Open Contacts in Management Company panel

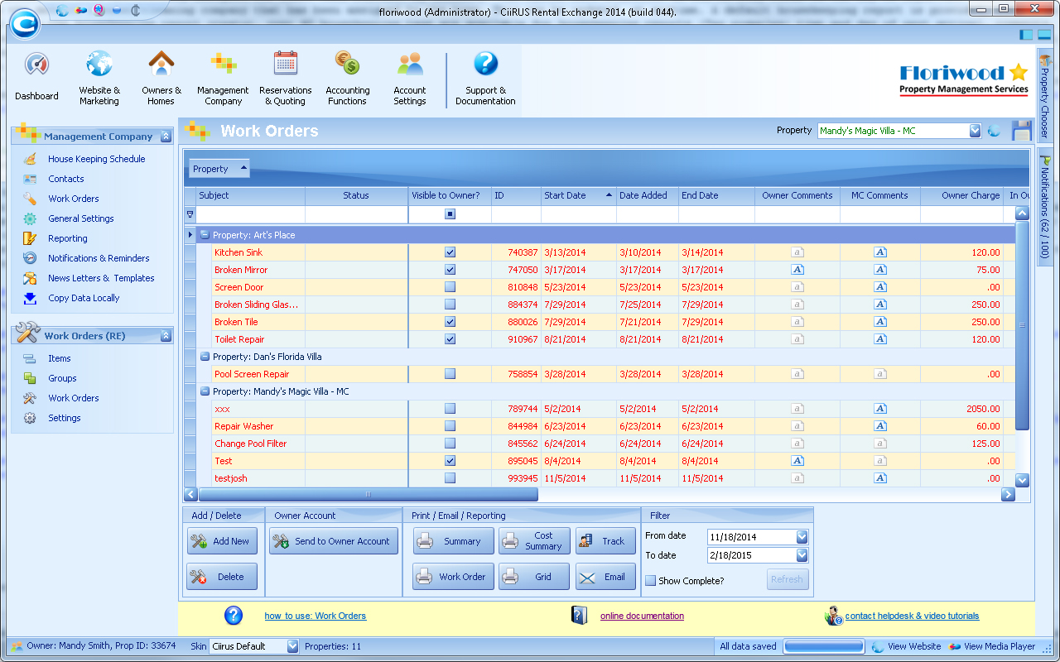tap(65, 179)
